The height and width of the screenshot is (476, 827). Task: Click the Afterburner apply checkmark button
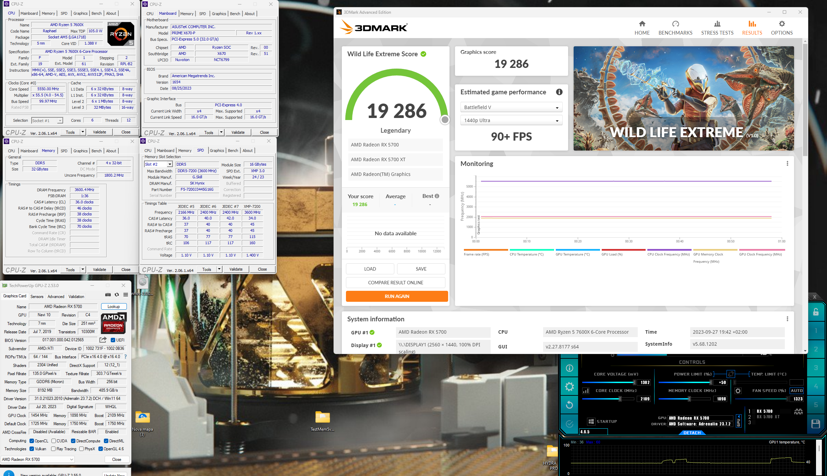[x=569, y=424]
